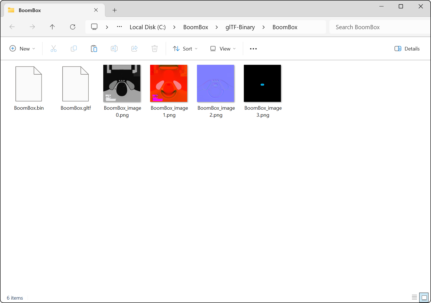
Task: Select BoomBox_image1.png red thumbnail
Action: [x=169, y=83]
